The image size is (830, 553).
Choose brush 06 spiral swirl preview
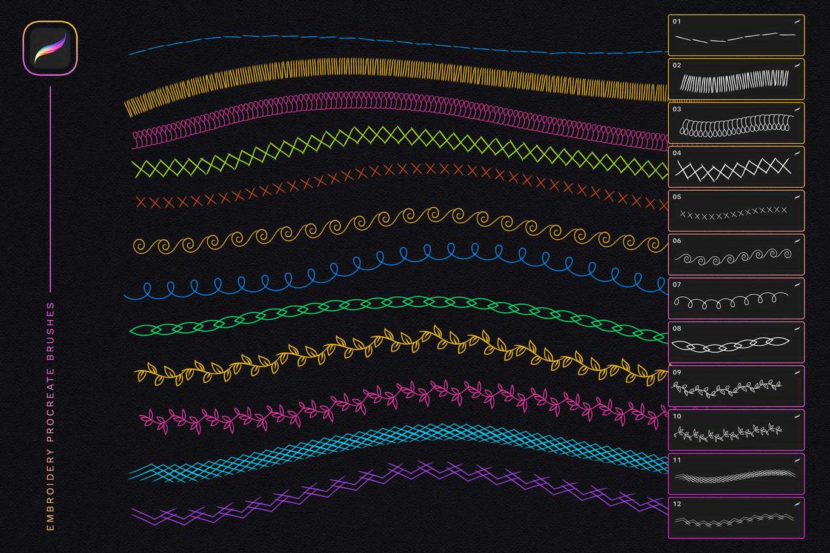pos(735,257)
